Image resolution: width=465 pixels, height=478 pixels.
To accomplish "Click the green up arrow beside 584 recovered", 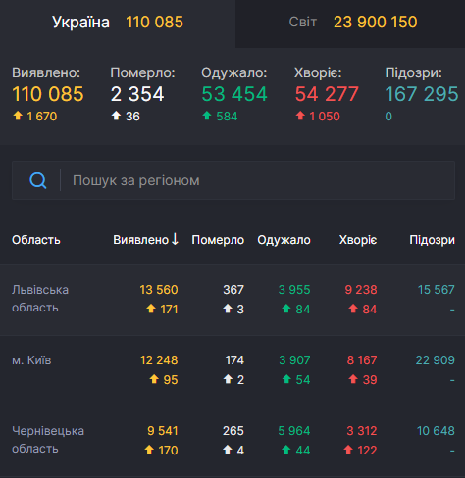I will [207, 116].
